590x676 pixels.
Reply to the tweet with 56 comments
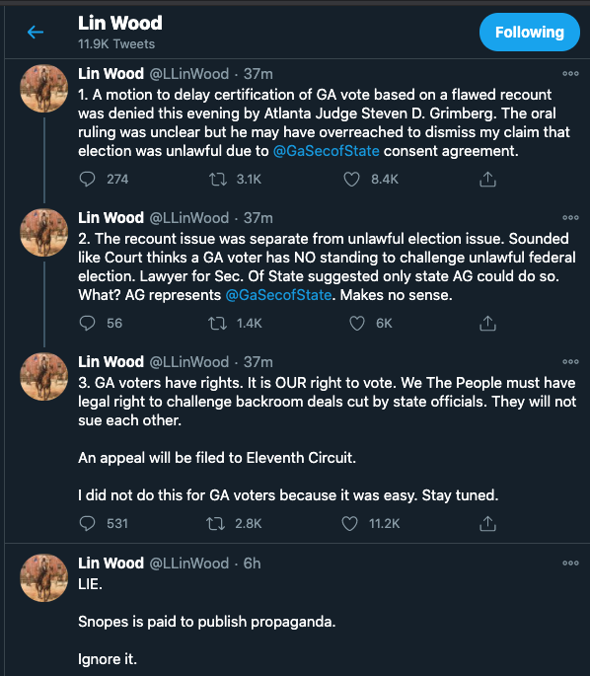click(87, 323)
